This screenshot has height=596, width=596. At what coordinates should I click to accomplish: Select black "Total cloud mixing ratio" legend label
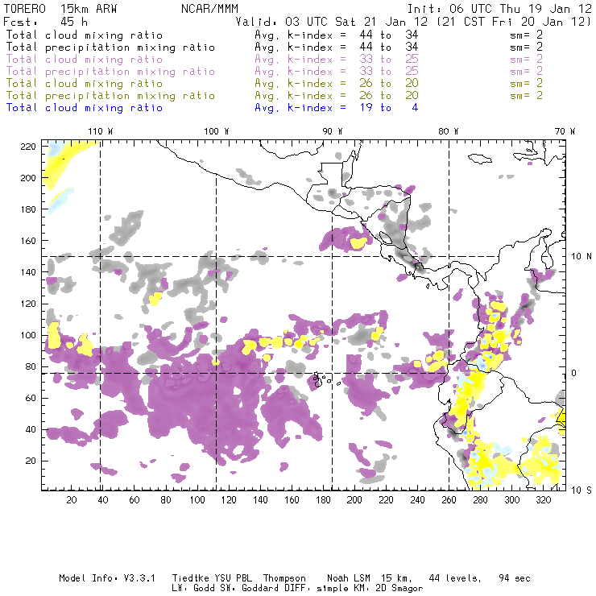pyautogui.click(x=85, y=35)
